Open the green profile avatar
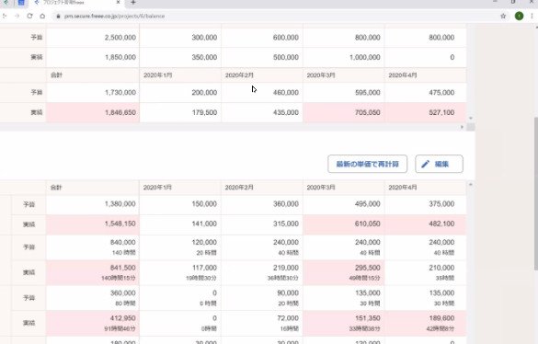The width and height of the screenshot is (538, 344). 519,16
